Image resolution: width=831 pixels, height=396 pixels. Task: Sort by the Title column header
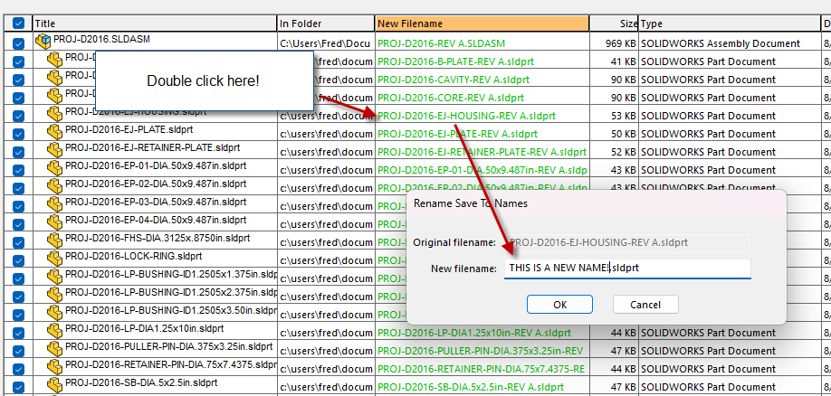(x=154, y=24)
